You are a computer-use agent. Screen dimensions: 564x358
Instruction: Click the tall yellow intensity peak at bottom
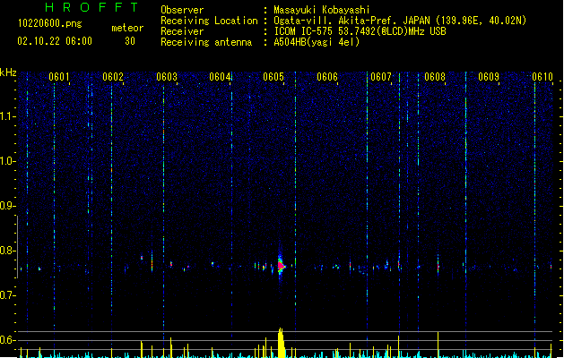point(281,343)
